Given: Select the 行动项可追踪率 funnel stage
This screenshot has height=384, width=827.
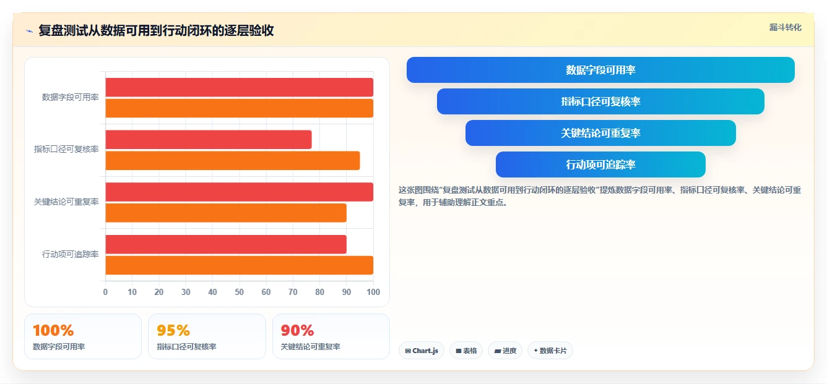Looking at the screenshot, I should 600,164.
